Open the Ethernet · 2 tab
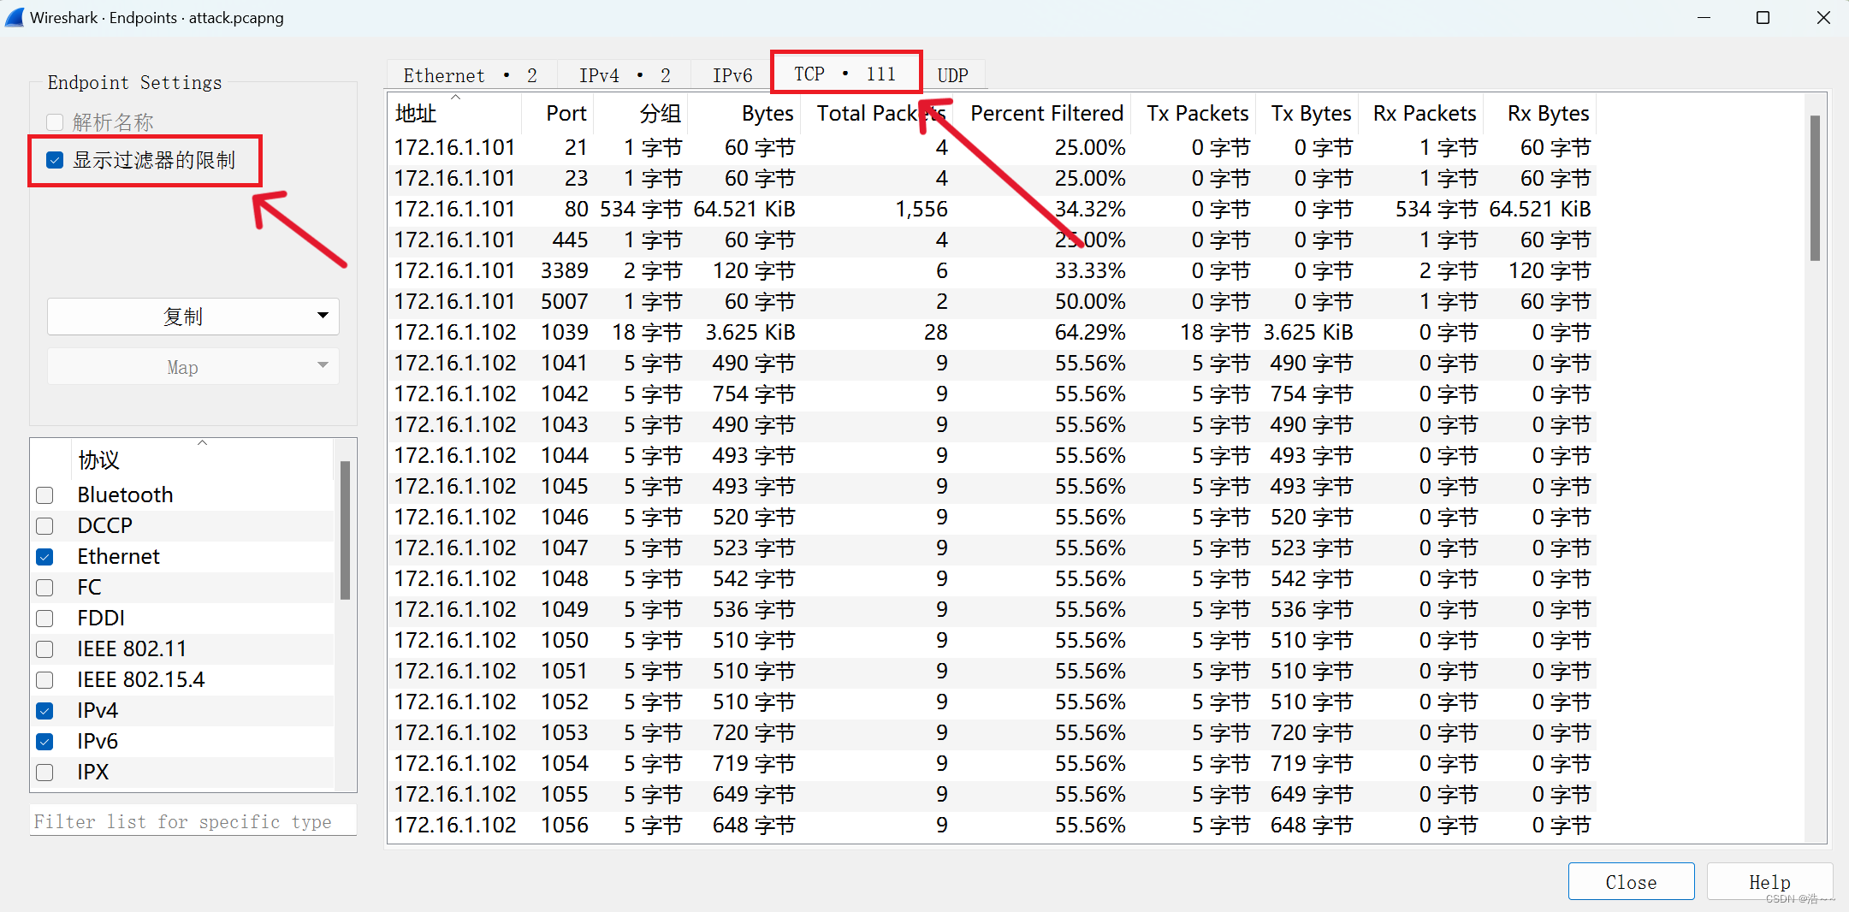Screen dimensions: 1849x912 click(x=469, y=74)
